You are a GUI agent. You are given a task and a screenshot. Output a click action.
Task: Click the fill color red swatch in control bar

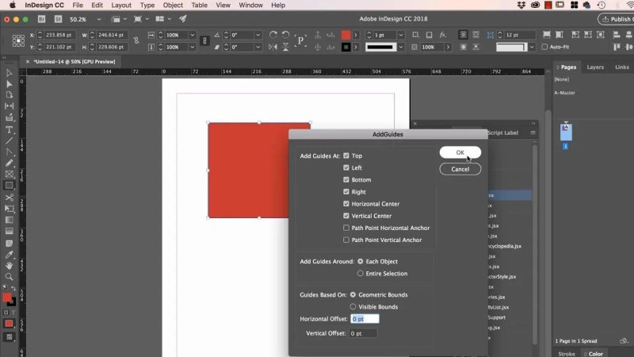(346, 35)
